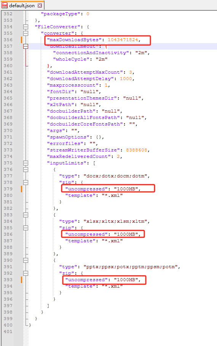
Task: Place cursor on maxDownloadBytes value 1043471824
Action: [123, 40]
